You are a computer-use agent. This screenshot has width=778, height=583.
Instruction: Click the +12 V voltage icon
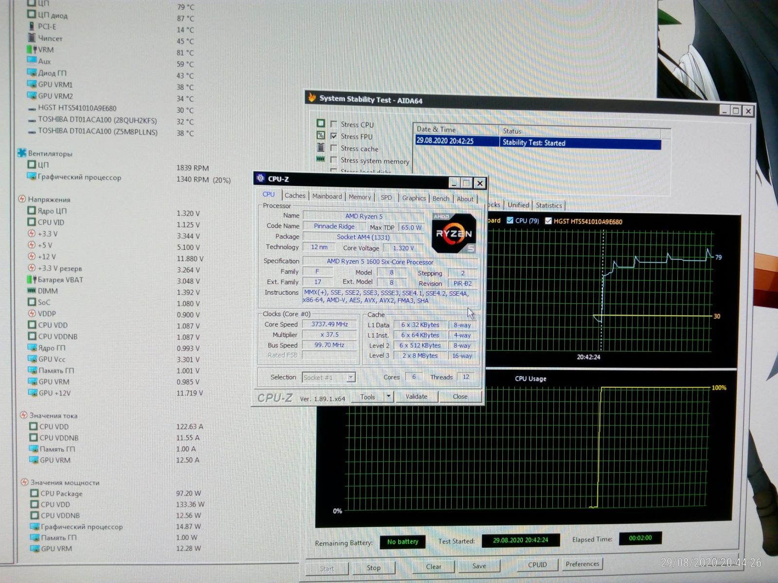click(32, 256)
